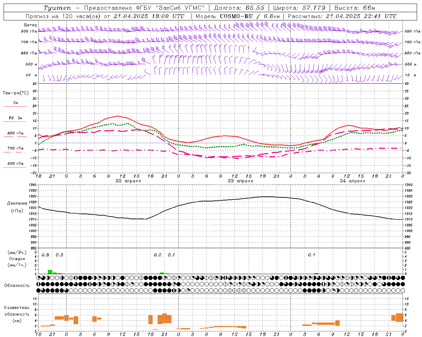Click the computed time "Рассчитано: 21.04.2025 22:41 UTC"
Screen dimensions: 422x337
point(342,16)
